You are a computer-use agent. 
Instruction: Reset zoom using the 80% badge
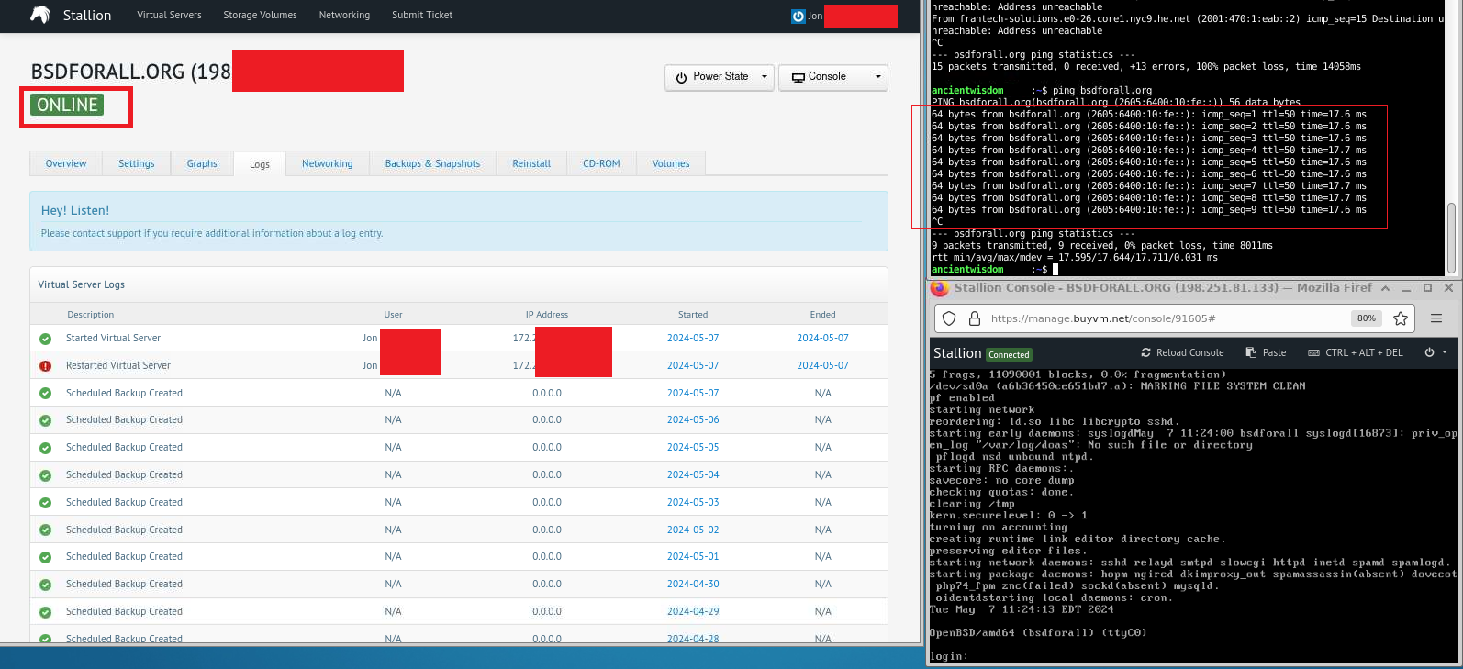coord(1367,318)
